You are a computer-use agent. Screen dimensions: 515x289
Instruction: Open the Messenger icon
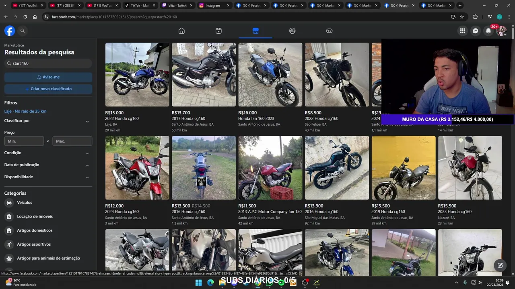476,31
